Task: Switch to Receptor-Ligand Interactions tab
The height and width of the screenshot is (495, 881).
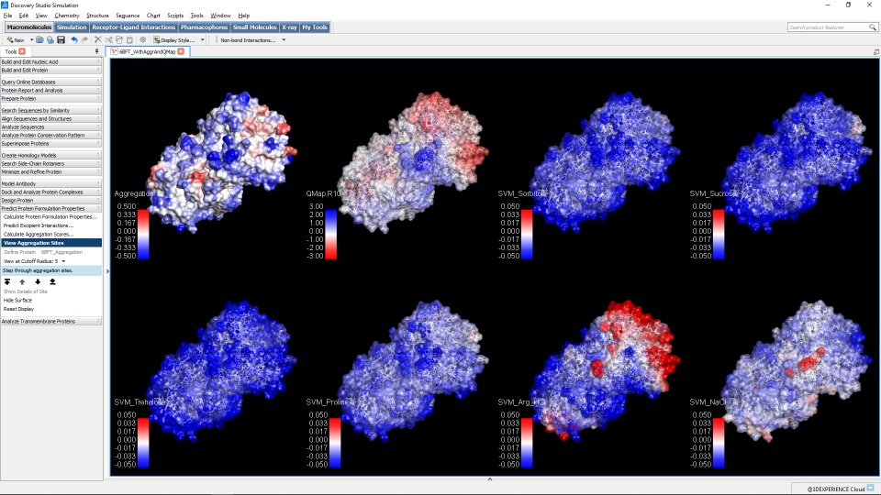Action: click(x=134, y=27)
